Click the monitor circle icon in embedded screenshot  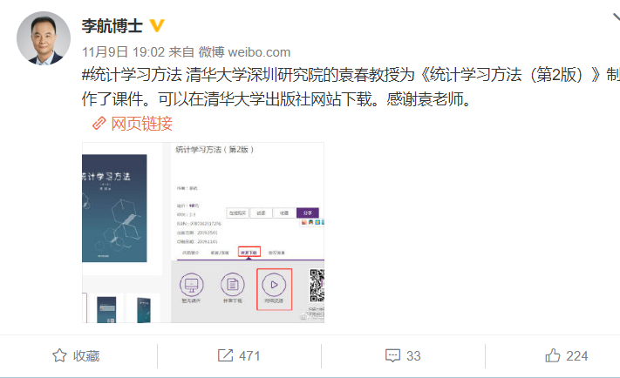tap(191, 285)
